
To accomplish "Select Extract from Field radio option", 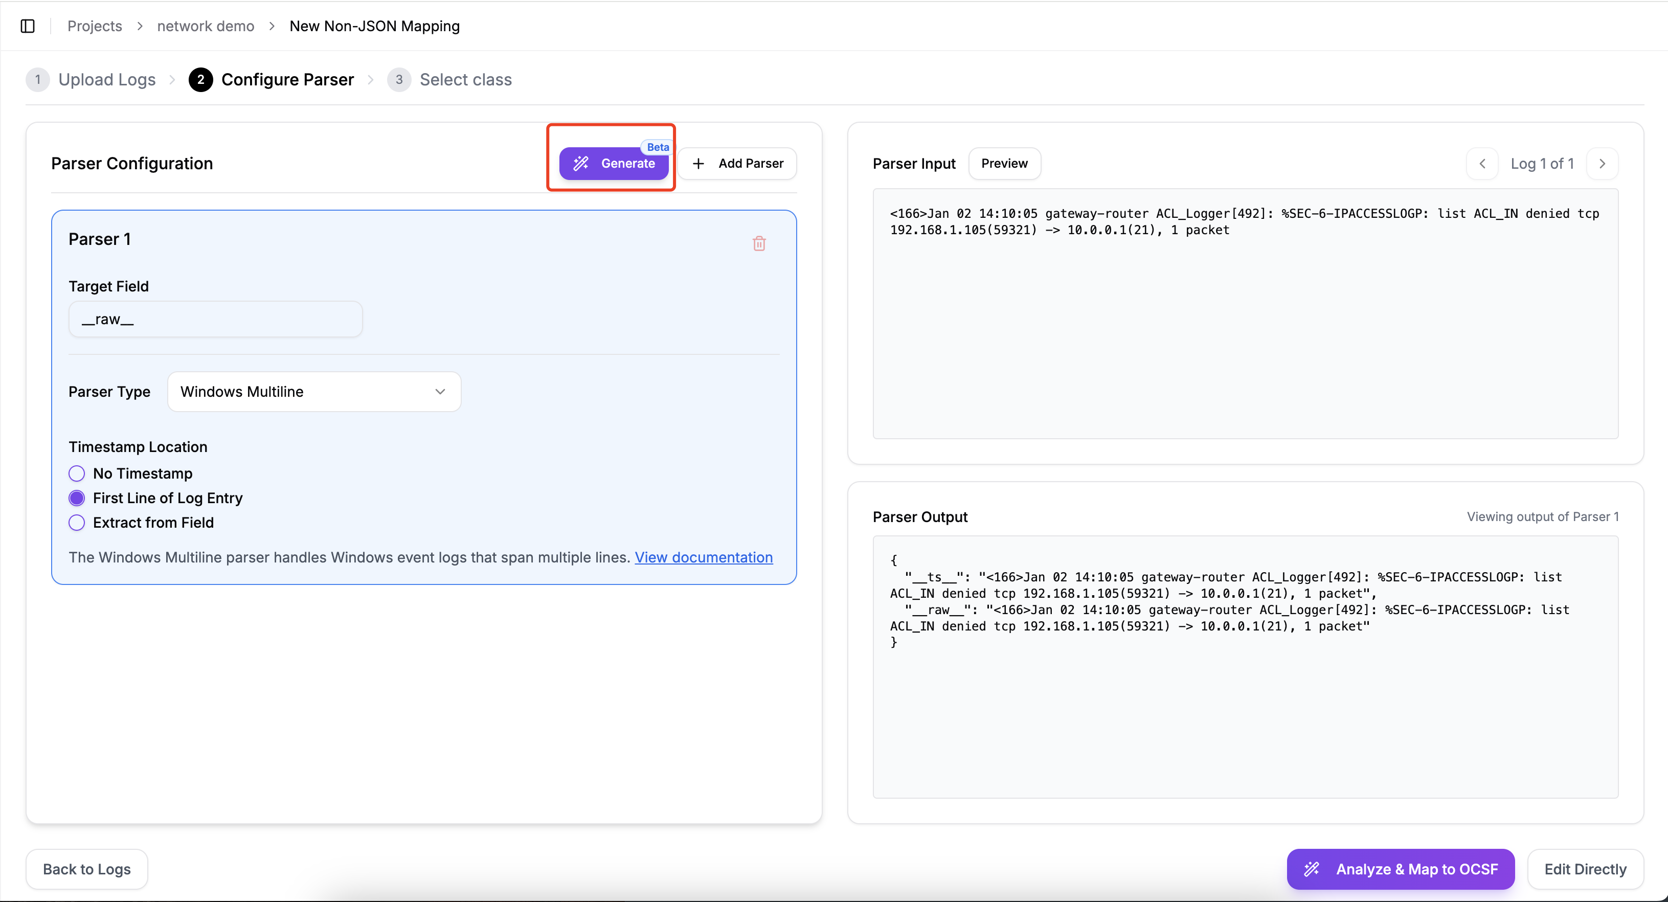I will coord(76,523).
